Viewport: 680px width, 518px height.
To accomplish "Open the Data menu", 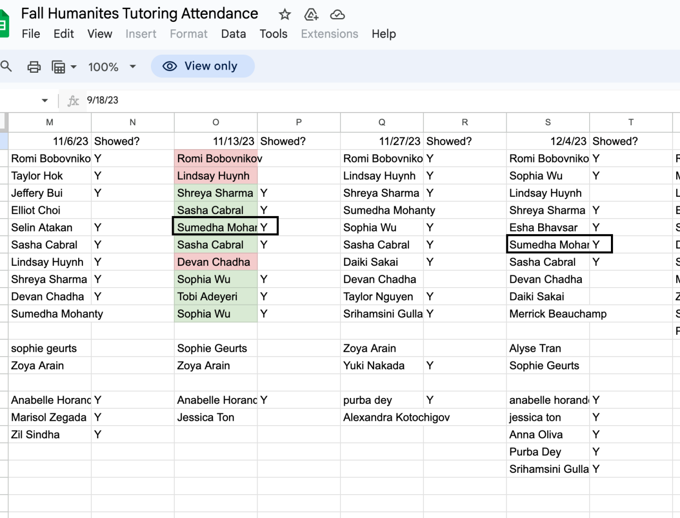I will pyautogui.click(x=233, y=34).
